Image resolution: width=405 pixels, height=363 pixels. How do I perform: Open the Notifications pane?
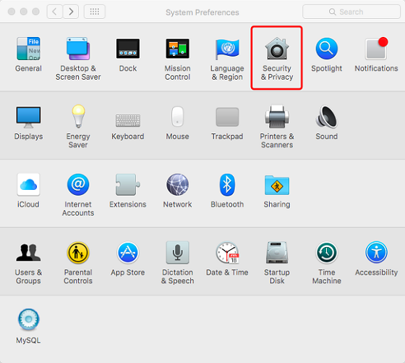(x=376, y=54)
